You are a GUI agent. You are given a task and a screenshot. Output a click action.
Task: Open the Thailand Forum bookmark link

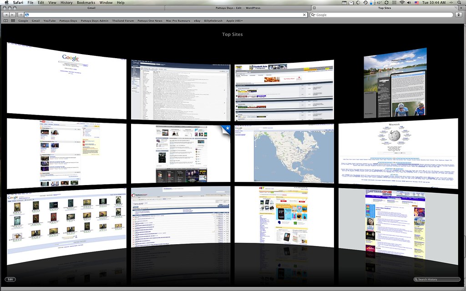coord(123,21)
